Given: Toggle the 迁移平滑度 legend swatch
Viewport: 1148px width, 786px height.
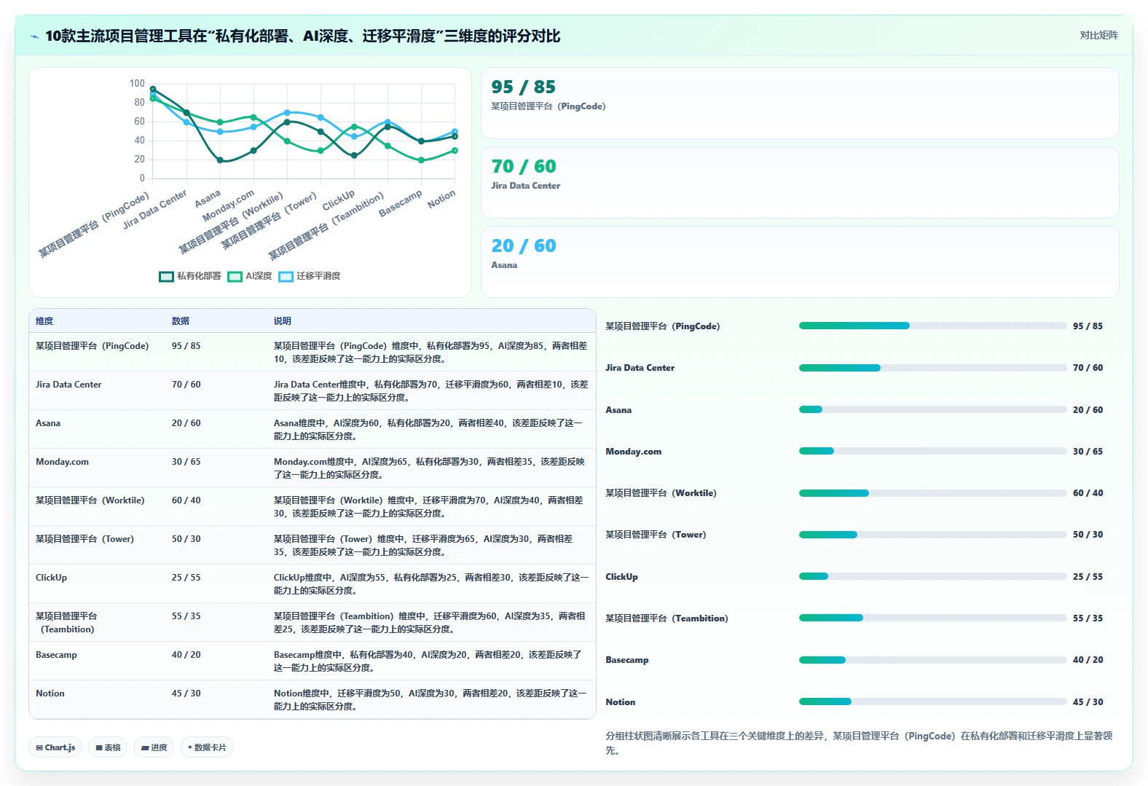Looking at the screenshot, I should pos(286,276).
